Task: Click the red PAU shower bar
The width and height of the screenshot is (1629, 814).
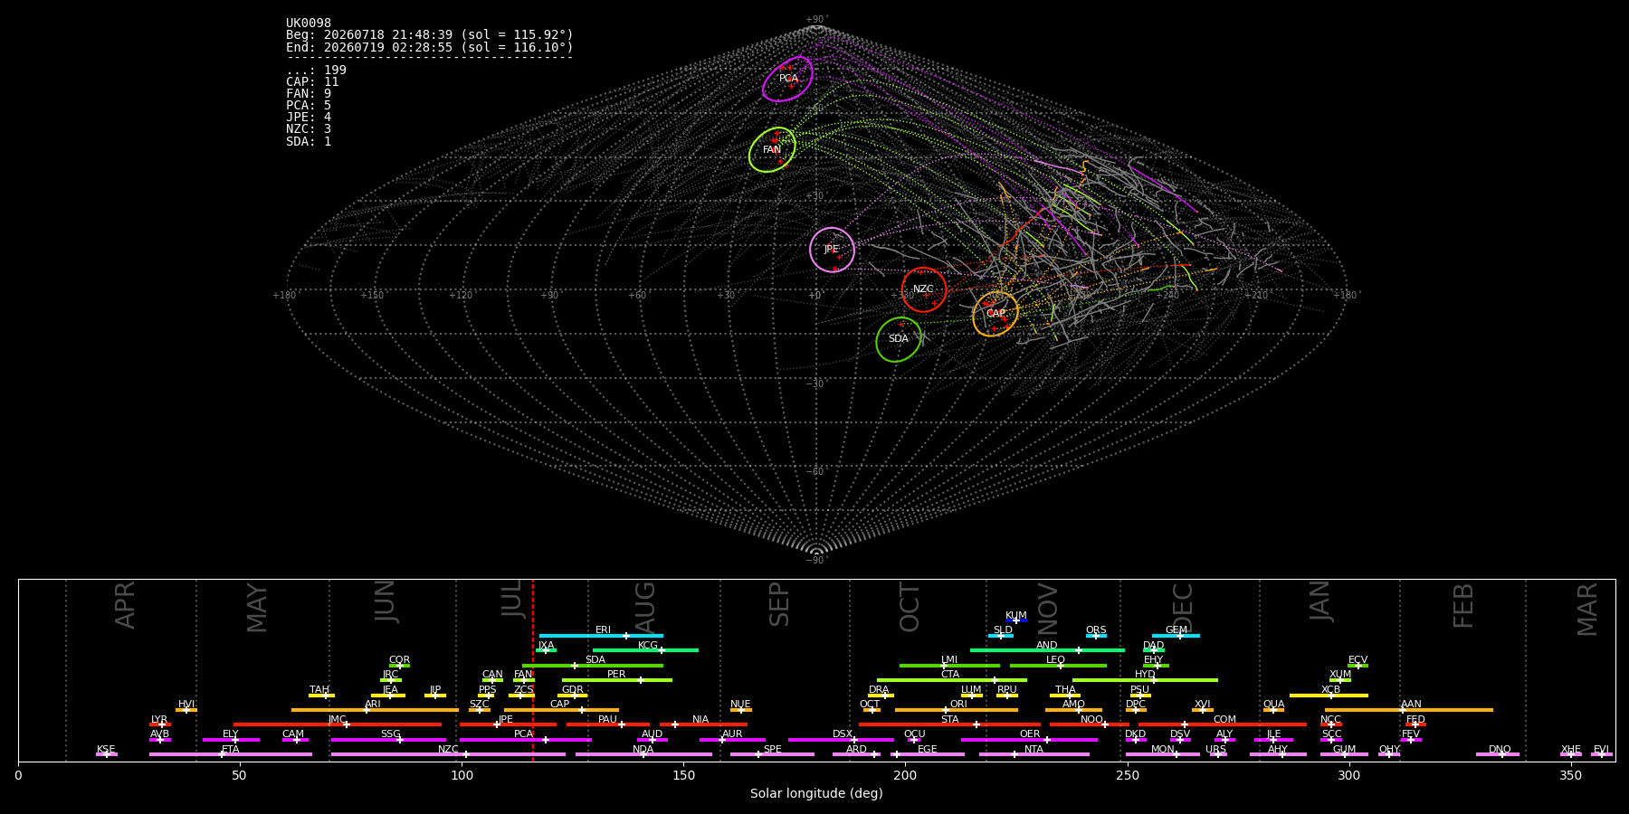Action: 608,724
